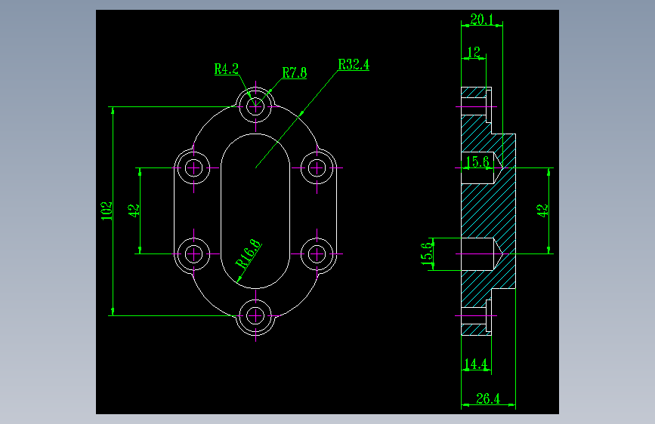Select the 26.4 overall thickness dimension
655x424 pixels.
[x=488, y=398]
